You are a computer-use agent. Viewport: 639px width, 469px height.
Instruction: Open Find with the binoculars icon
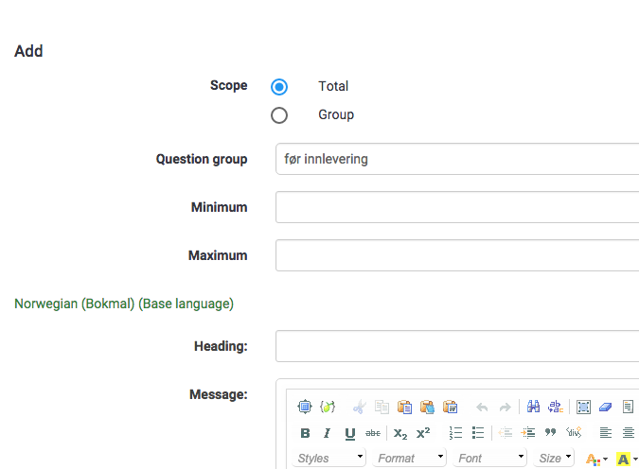[x=533, y=407]
